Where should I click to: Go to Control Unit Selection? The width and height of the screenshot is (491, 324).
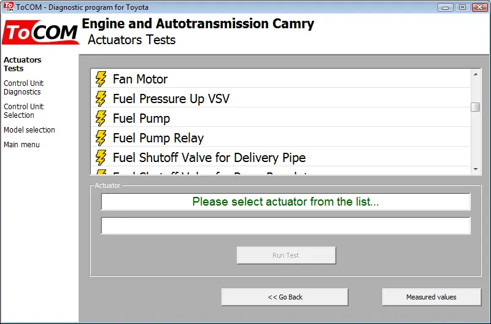tap(24, 111)
